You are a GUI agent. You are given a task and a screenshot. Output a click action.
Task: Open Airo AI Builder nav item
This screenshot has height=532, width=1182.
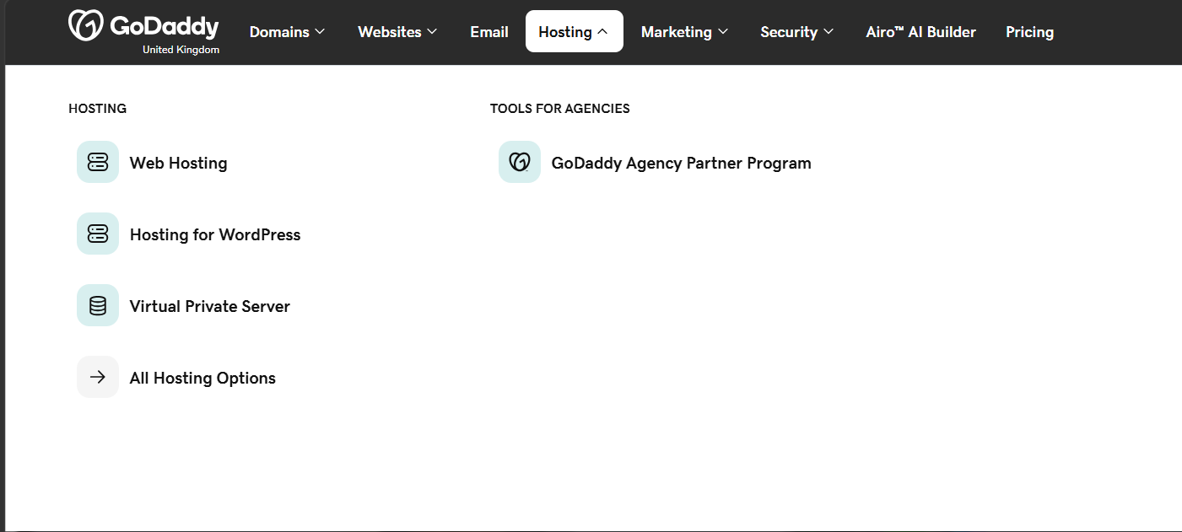pos(920,32)
